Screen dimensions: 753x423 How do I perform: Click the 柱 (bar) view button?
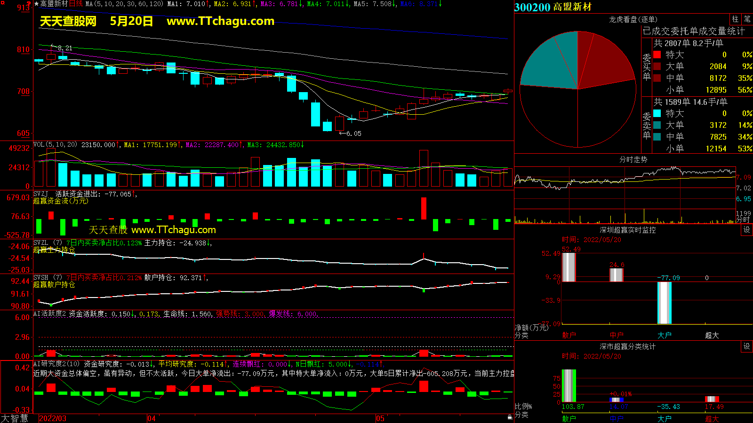(735, 19)
